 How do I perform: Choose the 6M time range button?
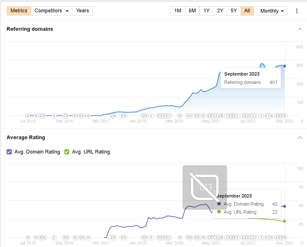(192, 11)
